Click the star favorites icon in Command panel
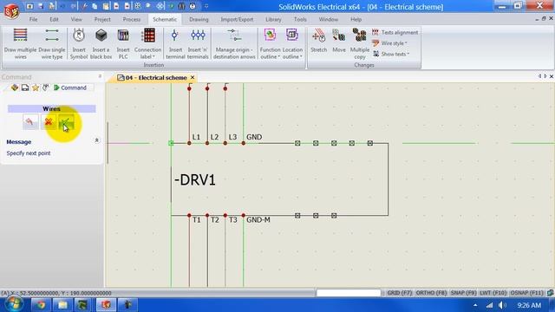 (x=36, y=88)
